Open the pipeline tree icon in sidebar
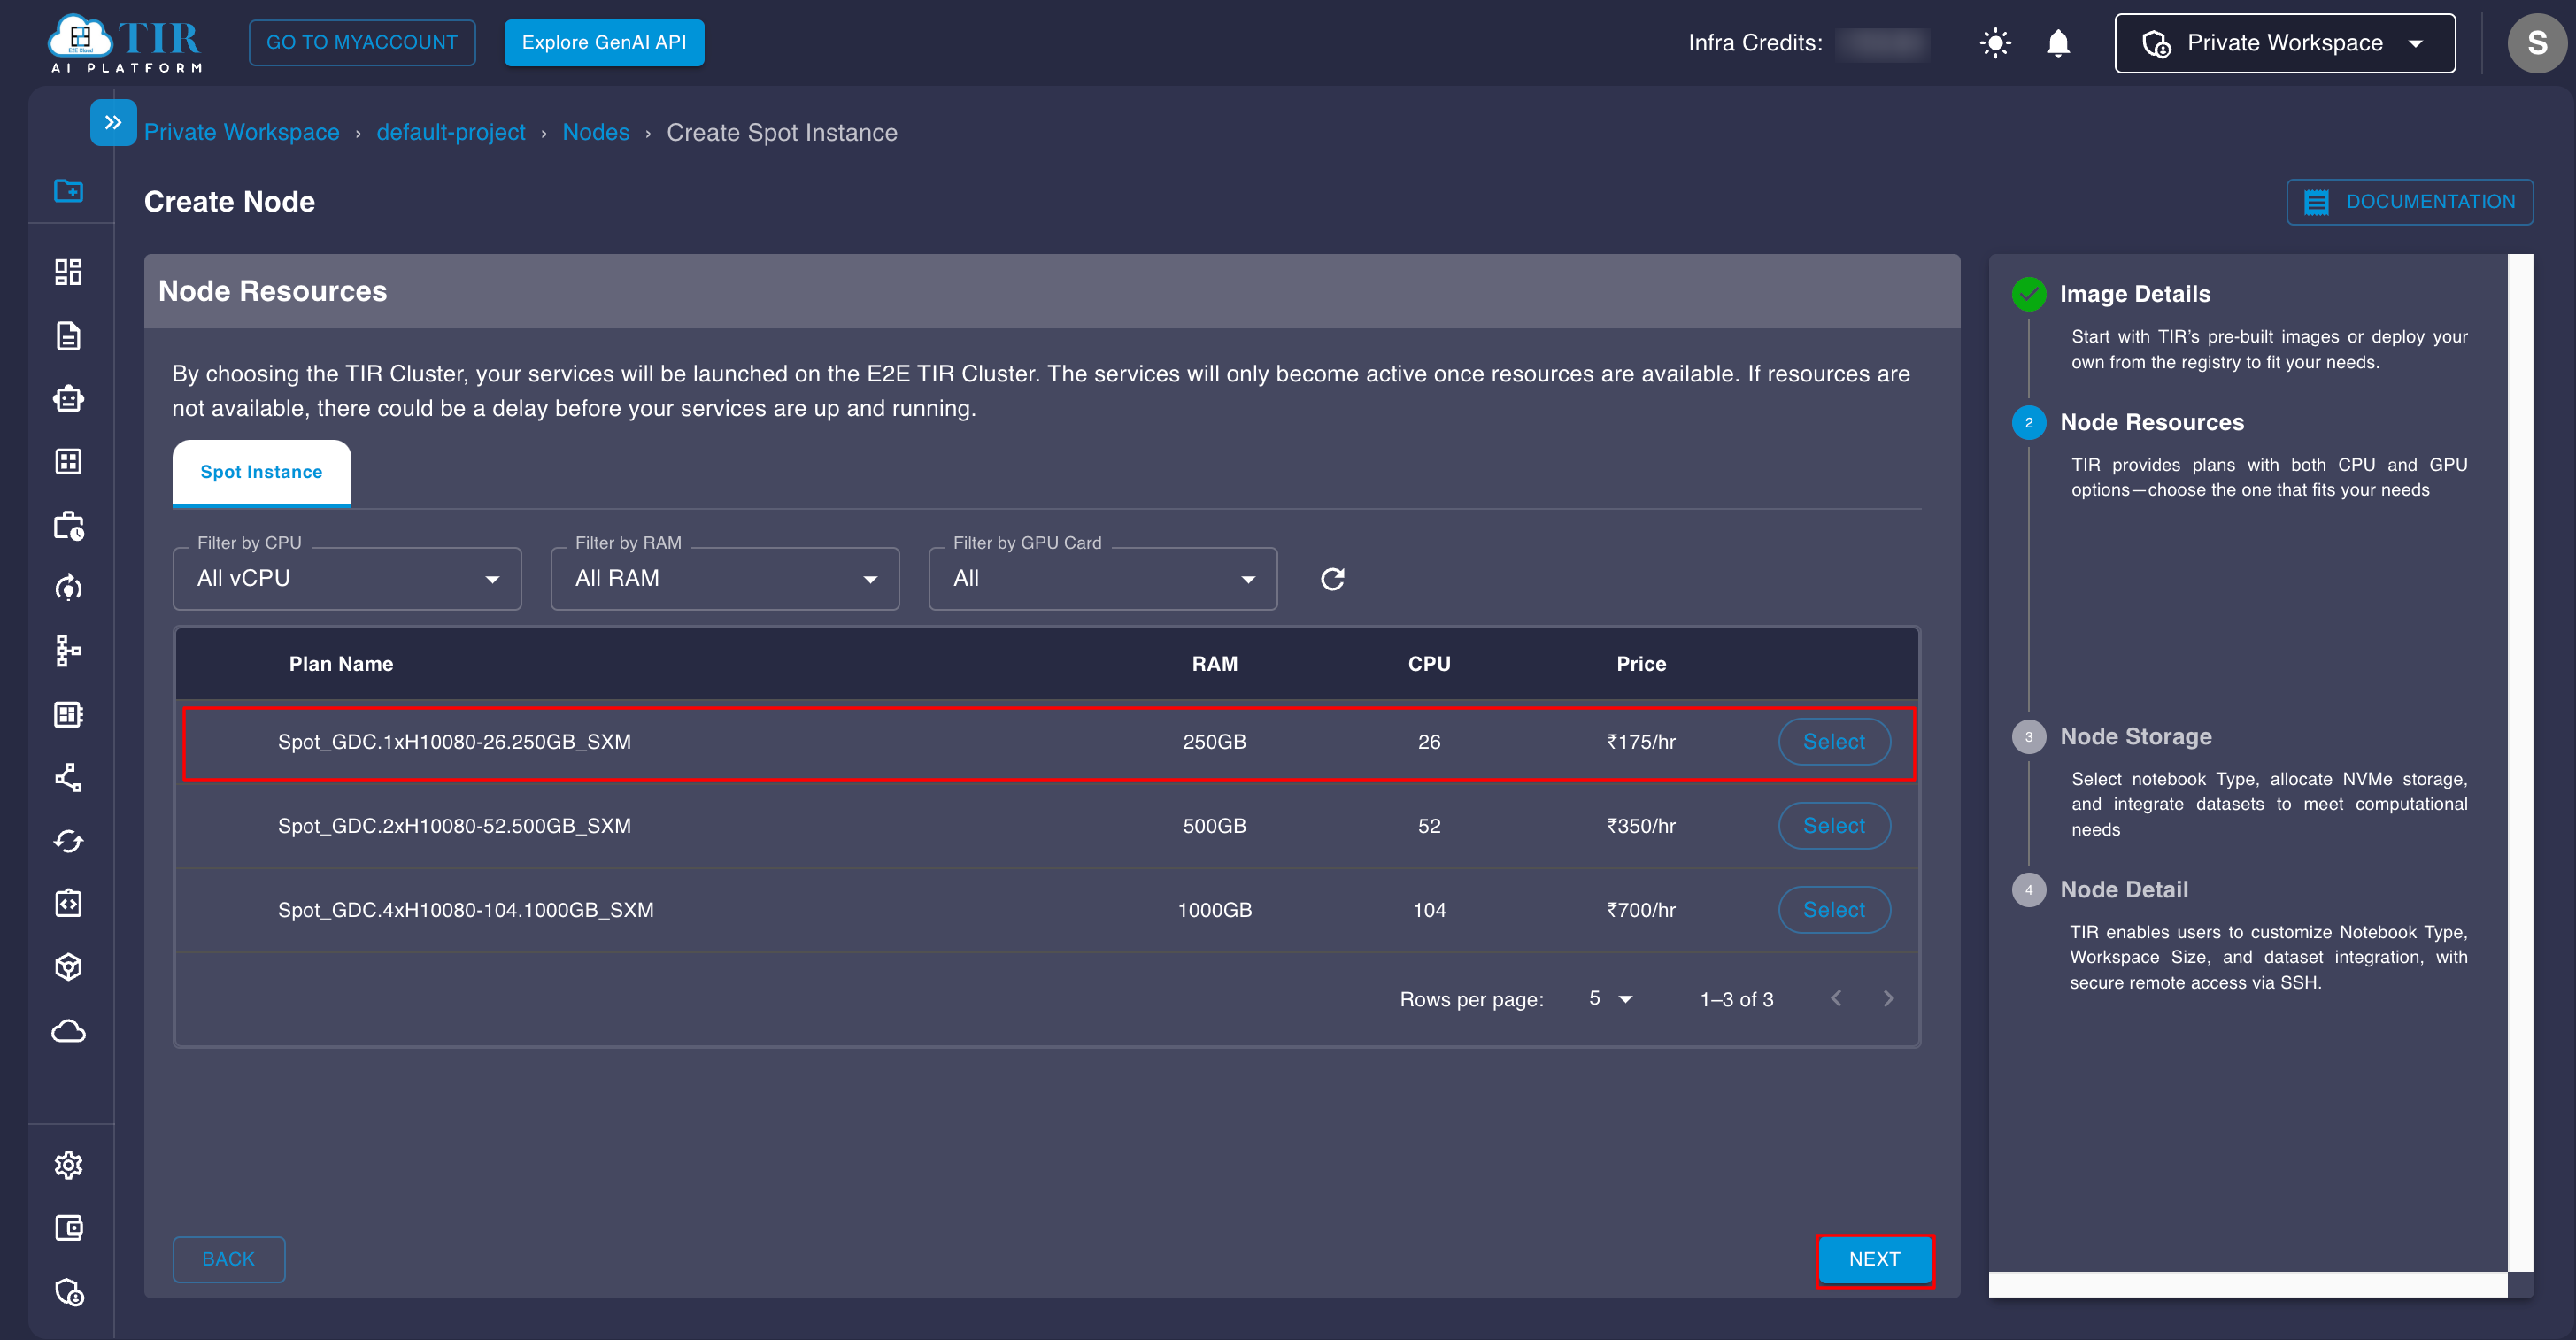Image resolution: width=2576 pixels, height=1340 pixels. (x=68, y=651)
